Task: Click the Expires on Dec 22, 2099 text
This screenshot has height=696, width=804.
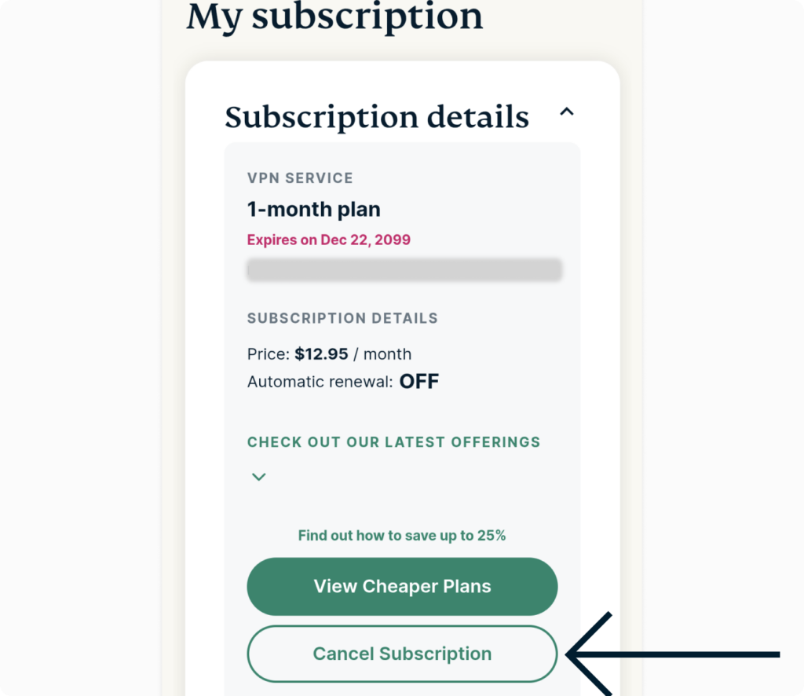Action: tap(328, 240)
